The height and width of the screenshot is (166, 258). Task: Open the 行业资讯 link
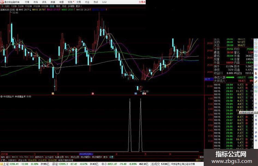point(42,160)
